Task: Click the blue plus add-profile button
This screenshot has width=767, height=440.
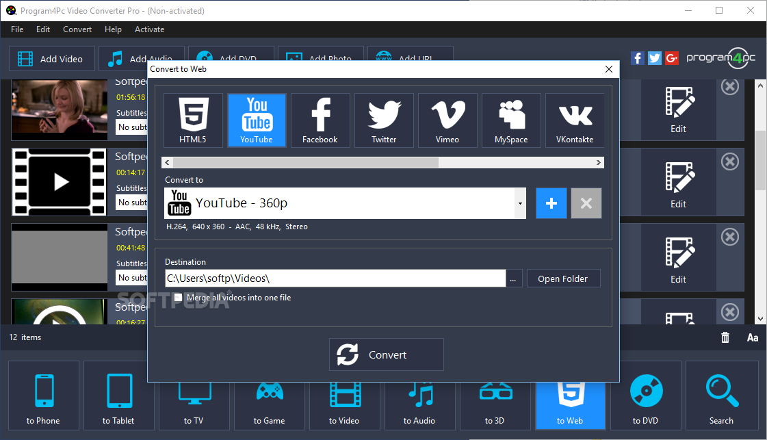Action: pos(551,203)
